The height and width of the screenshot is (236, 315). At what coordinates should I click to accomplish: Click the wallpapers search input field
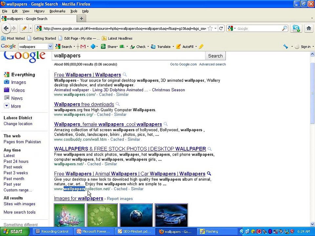coord(128,56)
